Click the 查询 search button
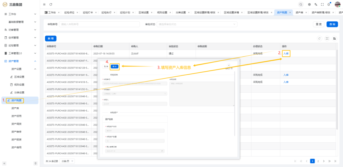This screenshot has width=343, height=167. 332,24
